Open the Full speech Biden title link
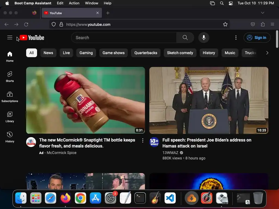This screenshot has width=279, height=209. click(207, 143)
